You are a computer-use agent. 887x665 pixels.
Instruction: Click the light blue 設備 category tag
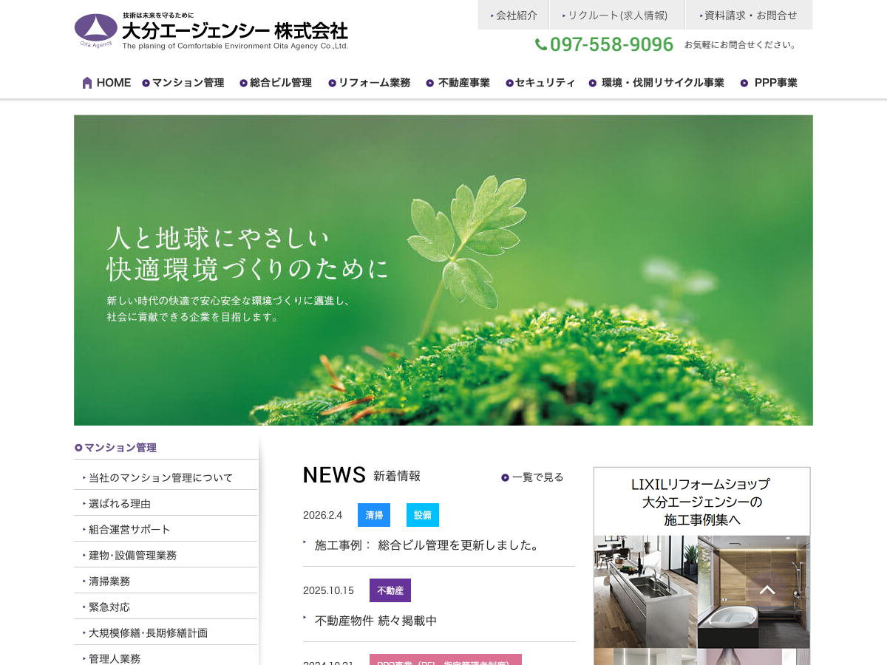[x=423, y=515]
